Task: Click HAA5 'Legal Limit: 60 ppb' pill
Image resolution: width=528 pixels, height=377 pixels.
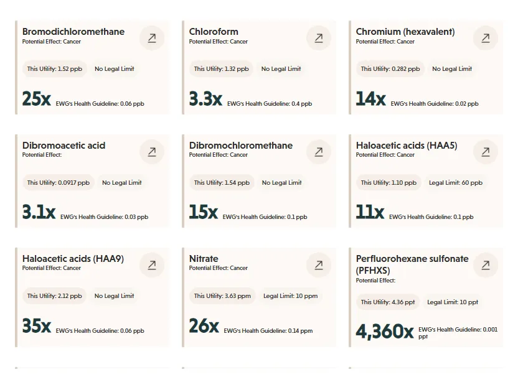Action: [456, 183]
